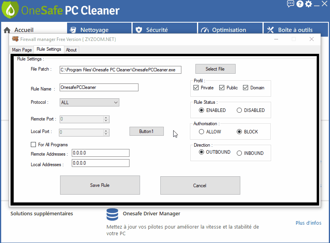Image resolution: width=330 pixels, height=243 pixels.
Task: Click the Onesafe Driver Manager database icon
Action: coord(112,215)
